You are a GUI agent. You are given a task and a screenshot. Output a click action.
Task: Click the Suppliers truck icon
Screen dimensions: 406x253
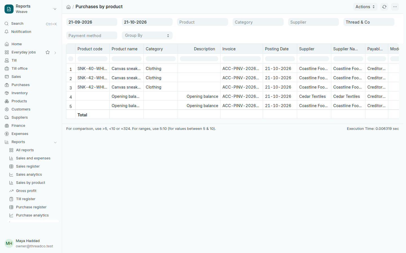[x=7, y=118]
